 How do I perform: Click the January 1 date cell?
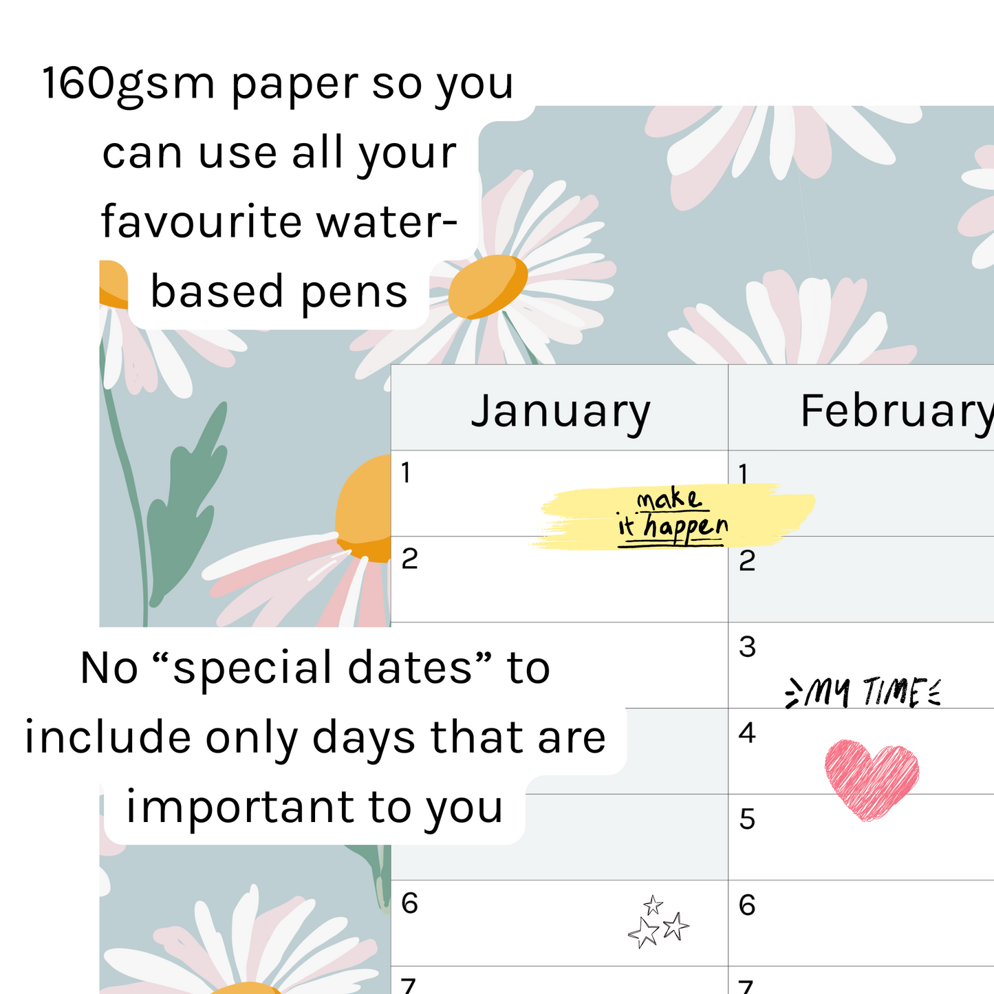pyautogui.click(x=482, y=493)
